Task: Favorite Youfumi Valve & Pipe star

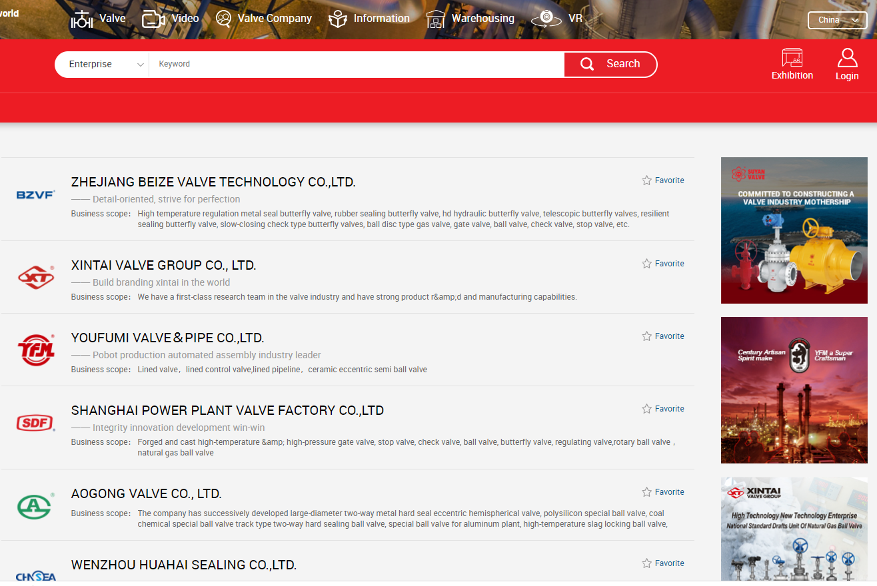Action: (646, 336)
